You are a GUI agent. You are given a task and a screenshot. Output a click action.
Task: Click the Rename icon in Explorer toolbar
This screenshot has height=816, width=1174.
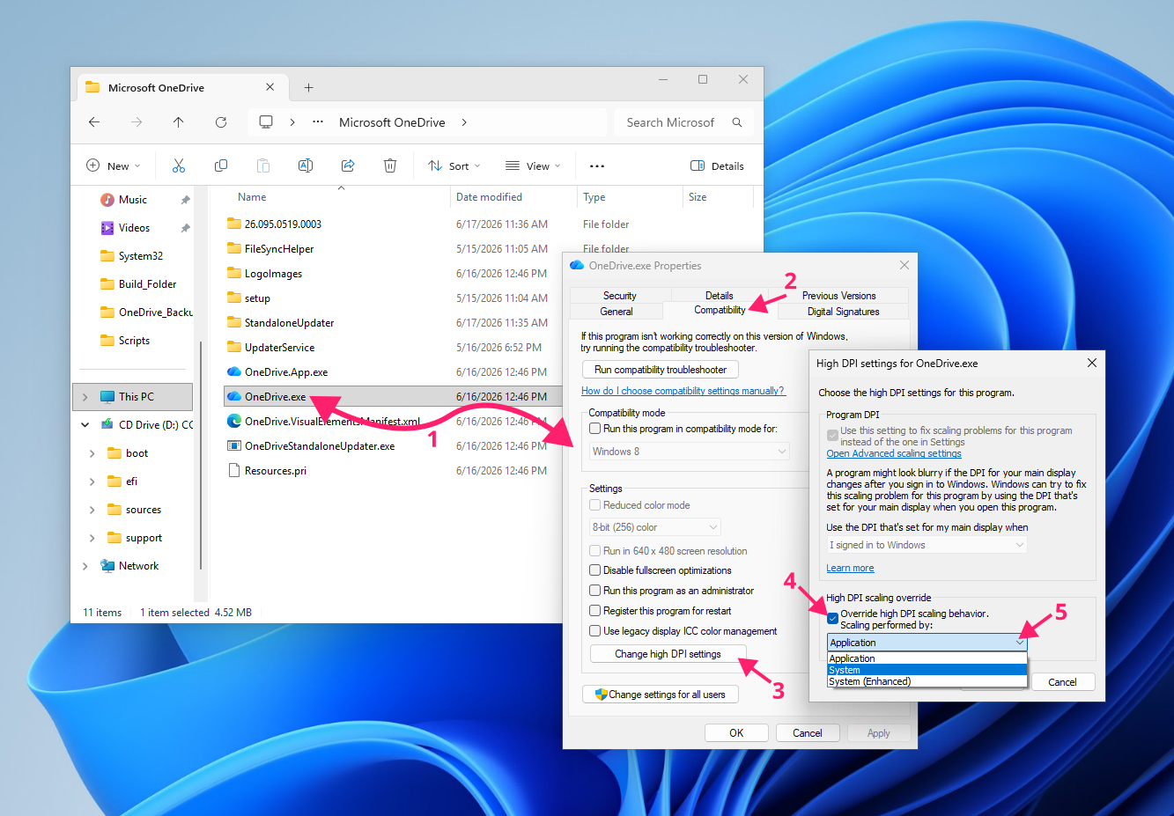point(306,165)
